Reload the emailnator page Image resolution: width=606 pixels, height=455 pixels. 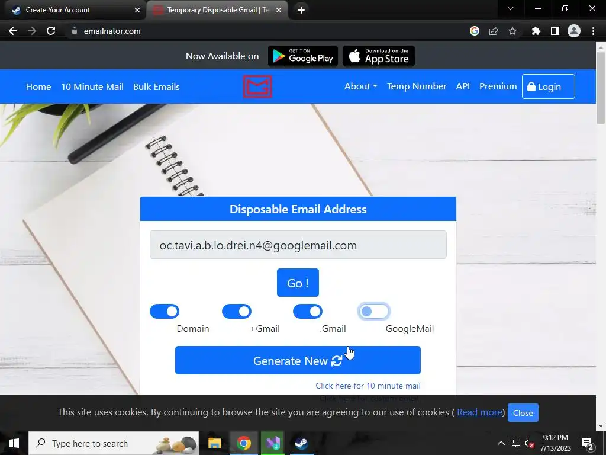click(x=51, y=31)
